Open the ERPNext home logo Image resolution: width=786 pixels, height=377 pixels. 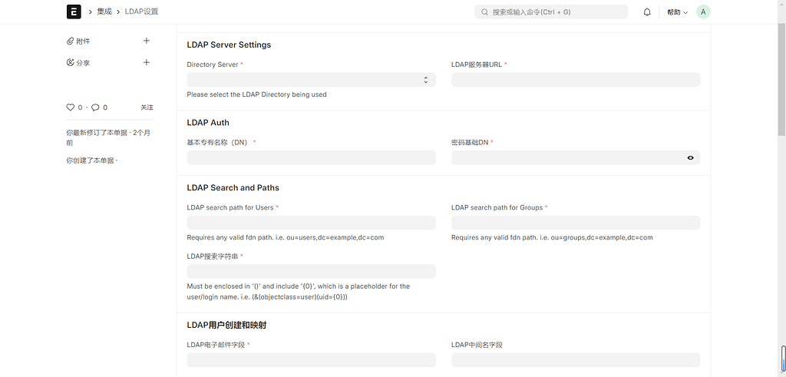(x=74, y=12)
